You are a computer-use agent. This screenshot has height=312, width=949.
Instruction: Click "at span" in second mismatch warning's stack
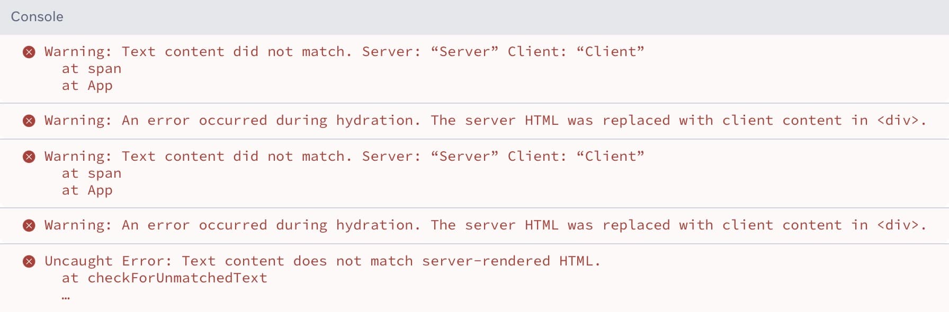(92, 173)
